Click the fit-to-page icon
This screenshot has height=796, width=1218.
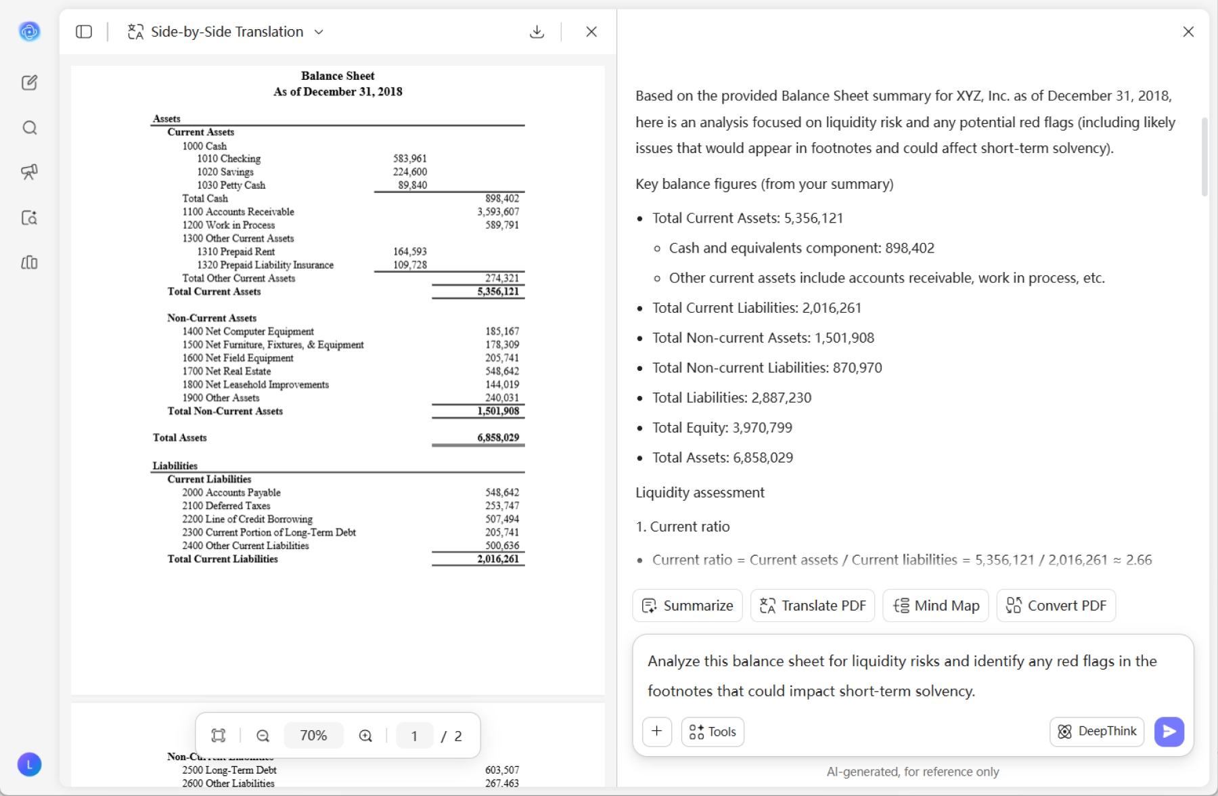219,736
